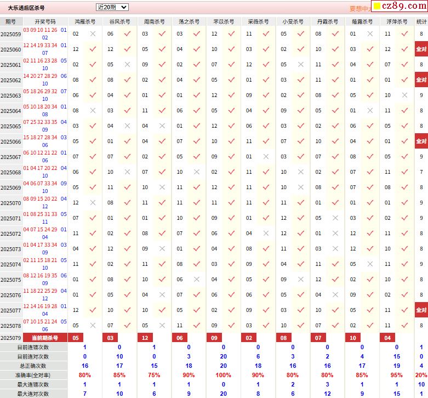Click the gray X in 鸿雁 column, row 2025078
Viewport: 428px width, 398px height.
click(x=93, y=326)
